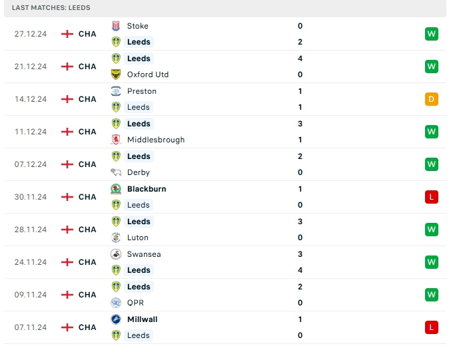Open the Middlesbrough team link
This screenshot has height=346, width=453.
coord(155,140)
